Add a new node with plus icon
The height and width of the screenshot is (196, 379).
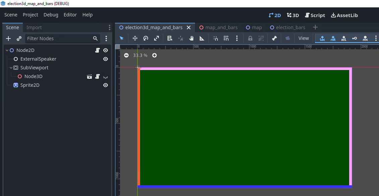tap(8, 39)
